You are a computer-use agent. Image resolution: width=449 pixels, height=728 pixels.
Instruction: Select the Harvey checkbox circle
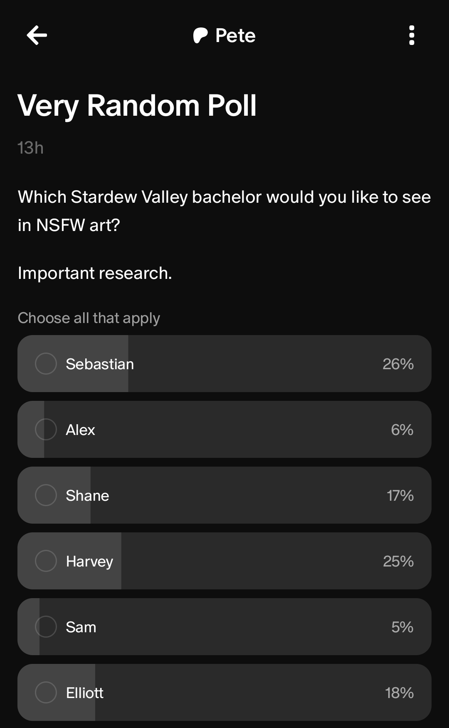[46, 561]
